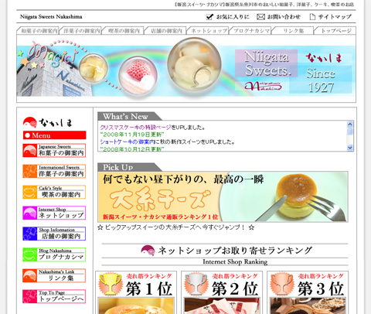Viewport: 371px width, 314px height.
Task: Select the ブログナカシマ top tab
Action: tap(251, 30)
